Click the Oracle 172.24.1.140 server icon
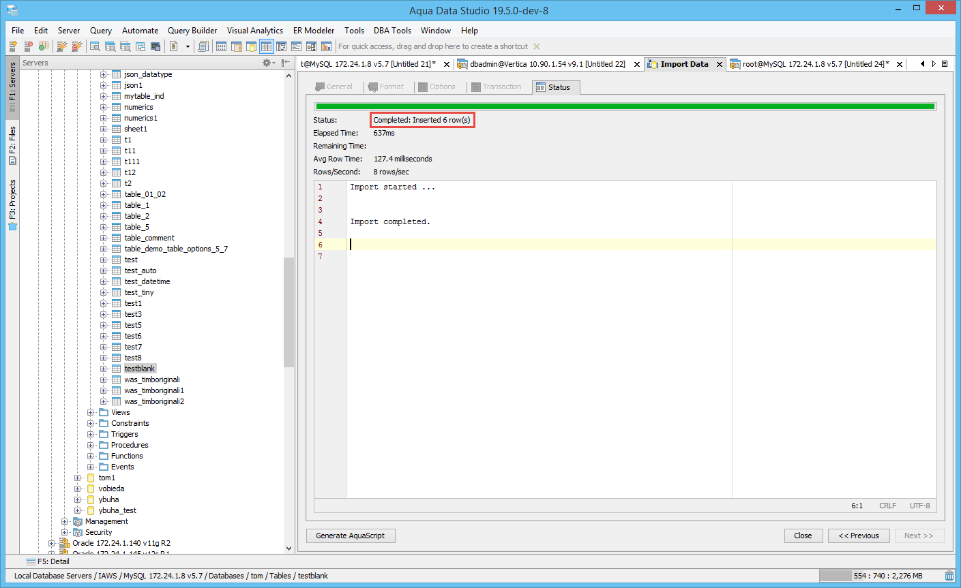Image resolution: width=961 pixels, height=588 pixels. click(65, 543)
